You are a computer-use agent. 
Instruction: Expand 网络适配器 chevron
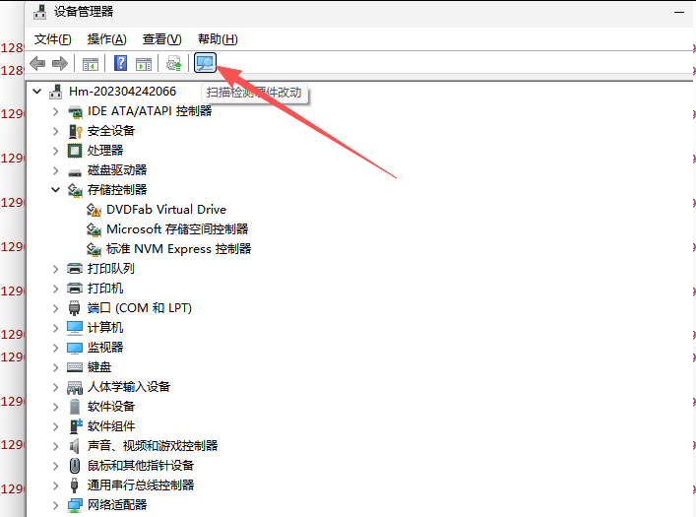(x=55, y=505)
